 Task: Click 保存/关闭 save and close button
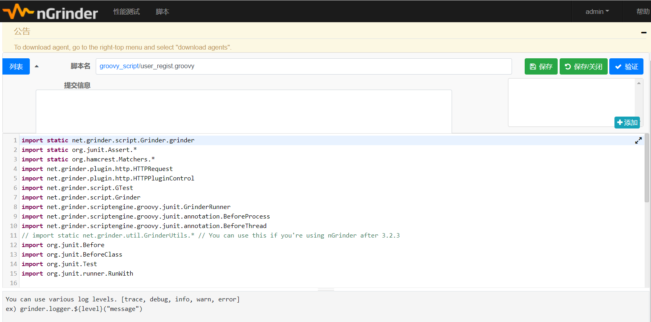583,67
